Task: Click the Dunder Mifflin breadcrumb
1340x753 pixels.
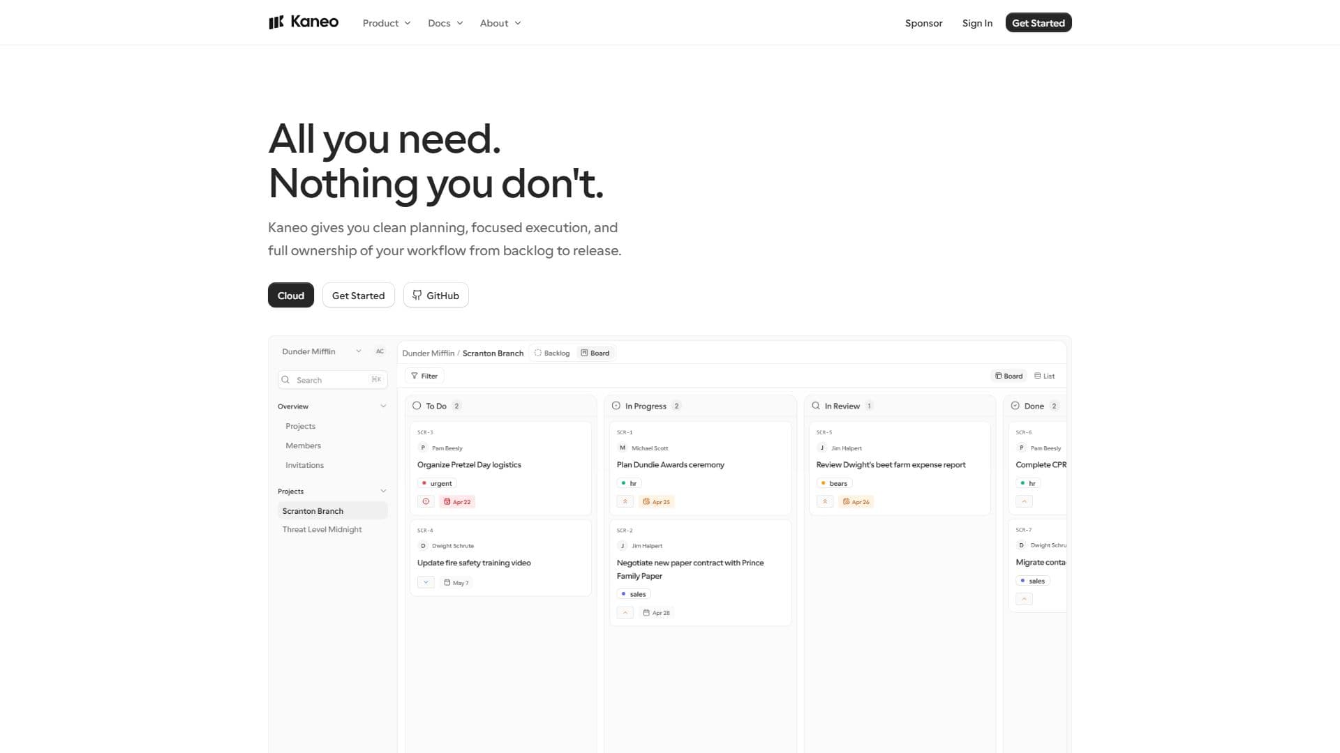Action: tap(428, 353)
